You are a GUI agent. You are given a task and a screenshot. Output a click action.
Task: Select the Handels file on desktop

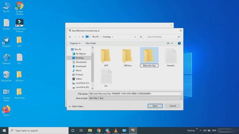(x=6, y=24)
